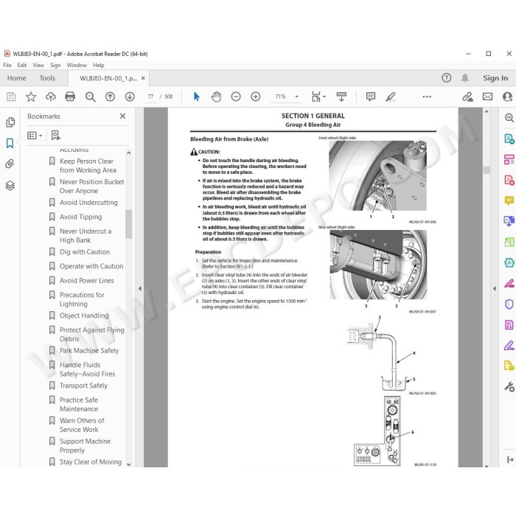The width and height of the screenshot is (516, 516).
Task: Open the File menu
Action: pyautogui.click(x=7, y=65)
